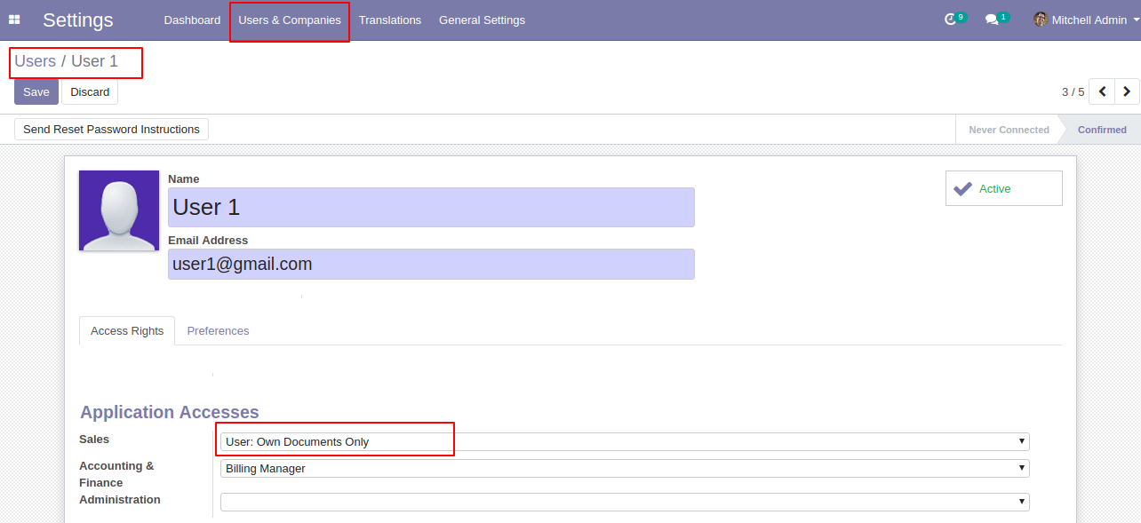Toggle the Active status button

click(x=1003, y=188)
